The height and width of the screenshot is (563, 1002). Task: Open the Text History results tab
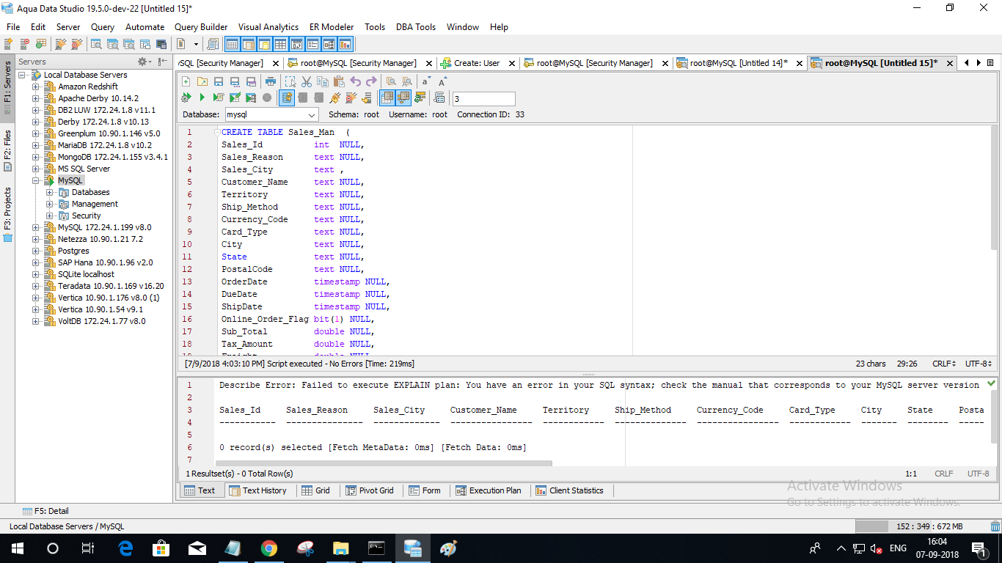coord(257,490)
